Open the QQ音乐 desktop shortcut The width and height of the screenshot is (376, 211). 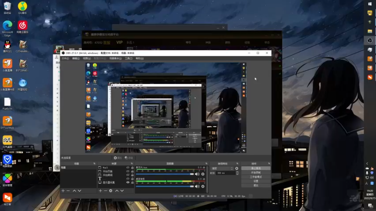[x=22, y=8]
